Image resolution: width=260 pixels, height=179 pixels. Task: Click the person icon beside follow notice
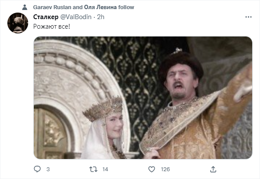click(24, 7)
